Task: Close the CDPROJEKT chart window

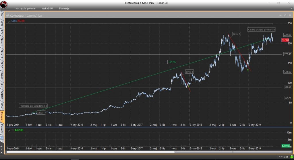Action: pos(290,15)
